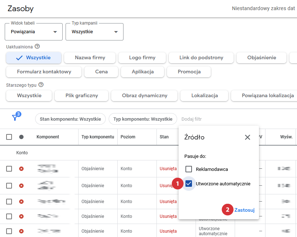The width and height of the screenshot is (297, 237).
Task: Uncheck Utworzone automatycznie checkbox
Action: [189, 184]
